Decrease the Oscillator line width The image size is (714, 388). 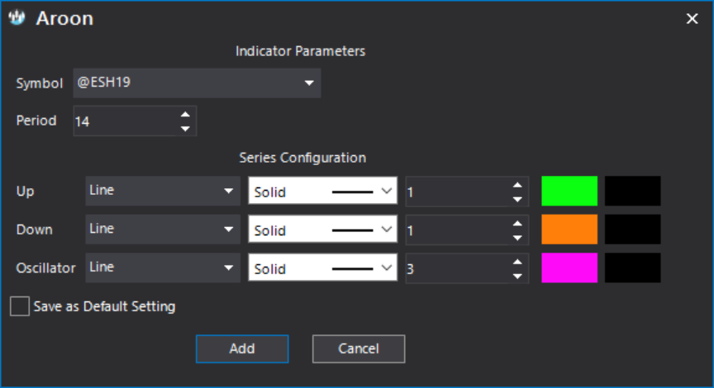point(517,276)
